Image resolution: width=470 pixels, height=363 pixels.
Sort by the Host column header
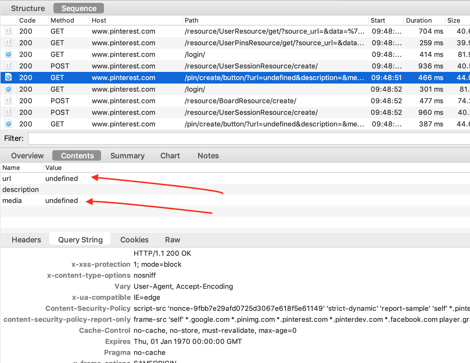[136, 20]
